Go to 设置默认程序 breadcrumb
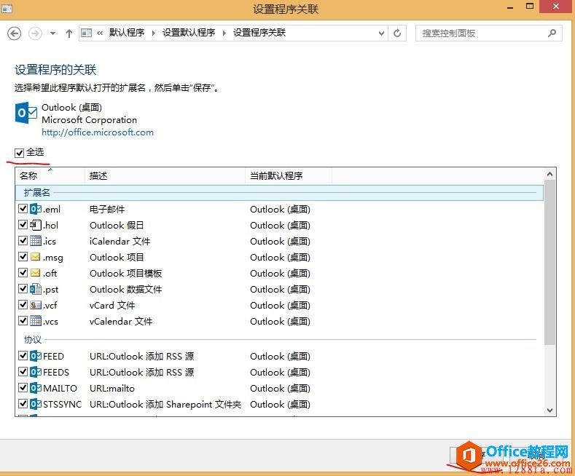Screen dimensions: 575x476 click(x=188, y=33)
